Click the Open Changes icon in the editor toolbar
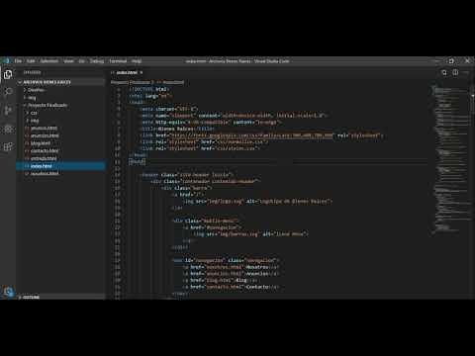Viewport: 475px width, 356px height. (x=444, y=72)
